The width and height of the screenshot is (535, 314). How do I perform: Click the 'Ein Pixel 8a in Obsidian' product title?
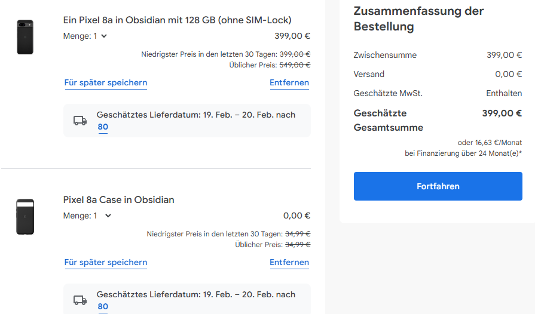178,20
